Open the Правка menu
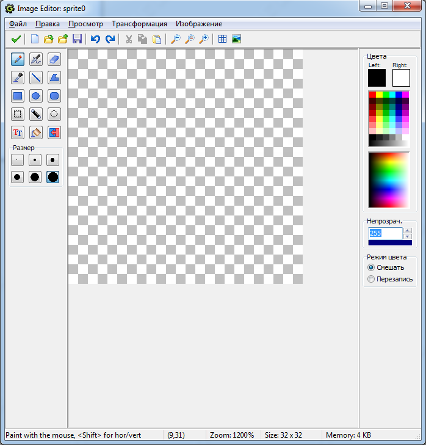The height and width of the screenshot is (445, 426). [x=48, y=24]
